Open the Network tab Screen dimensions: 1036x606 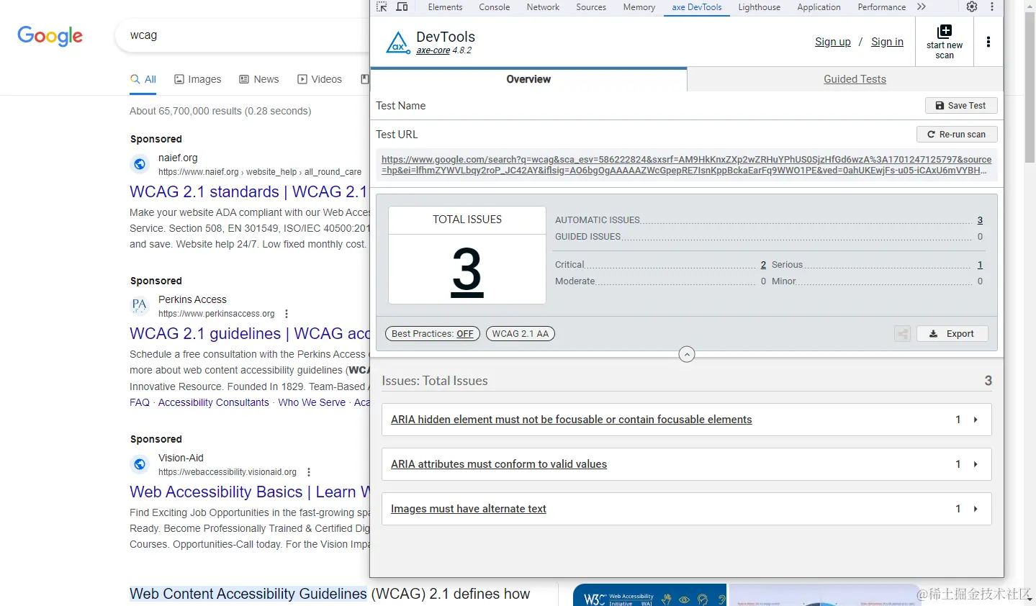click(x=543, y=7)
